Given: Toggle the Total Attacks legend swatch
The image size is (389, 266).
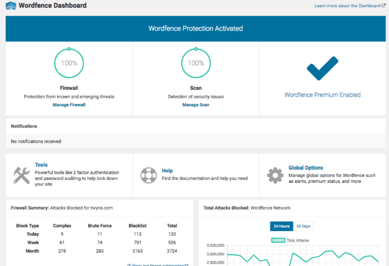Looking at the screenshot, I should click(278, 240).
